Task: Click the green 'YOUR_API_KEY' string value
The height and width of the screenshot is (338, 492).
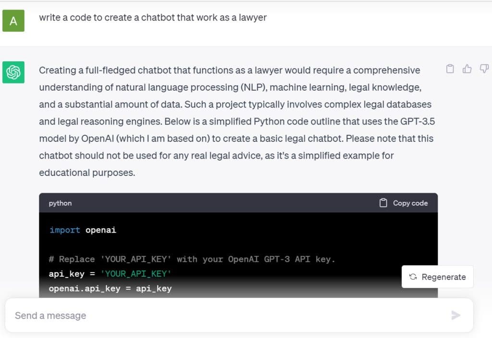Action: (135, 274)
